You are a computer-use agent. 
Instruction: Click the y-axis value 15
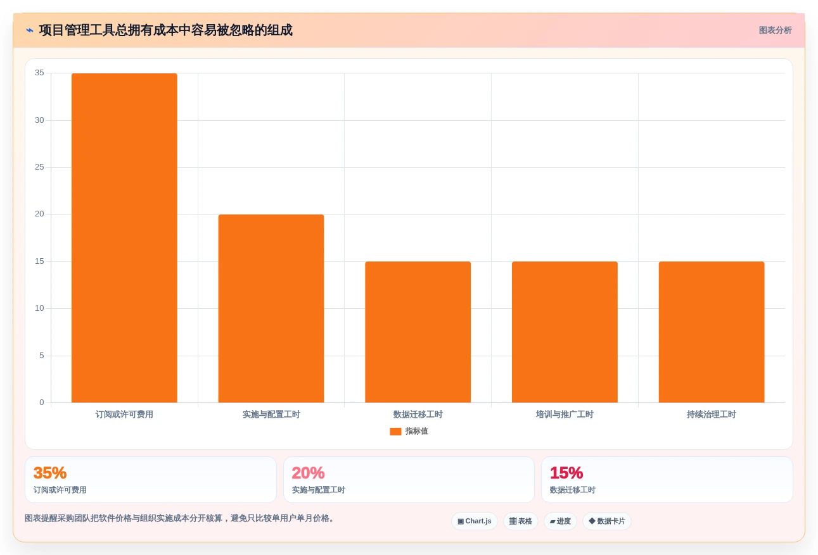click(39, 261)
